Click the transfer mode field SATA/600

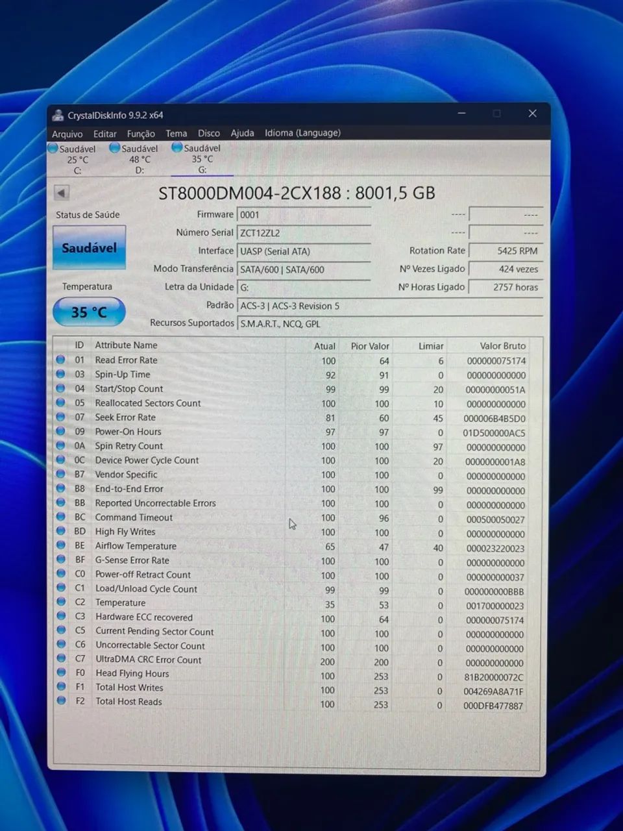[x=304, y=269]
